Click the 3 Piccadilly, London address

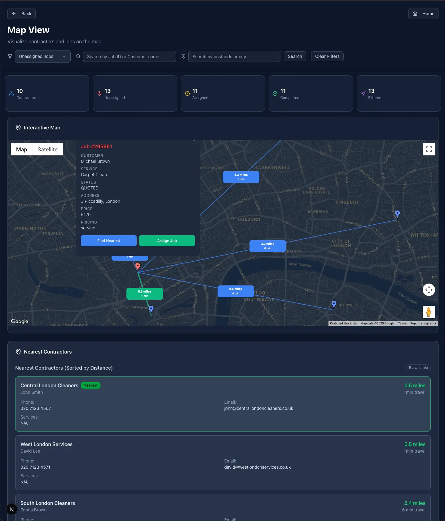point(100,201)
